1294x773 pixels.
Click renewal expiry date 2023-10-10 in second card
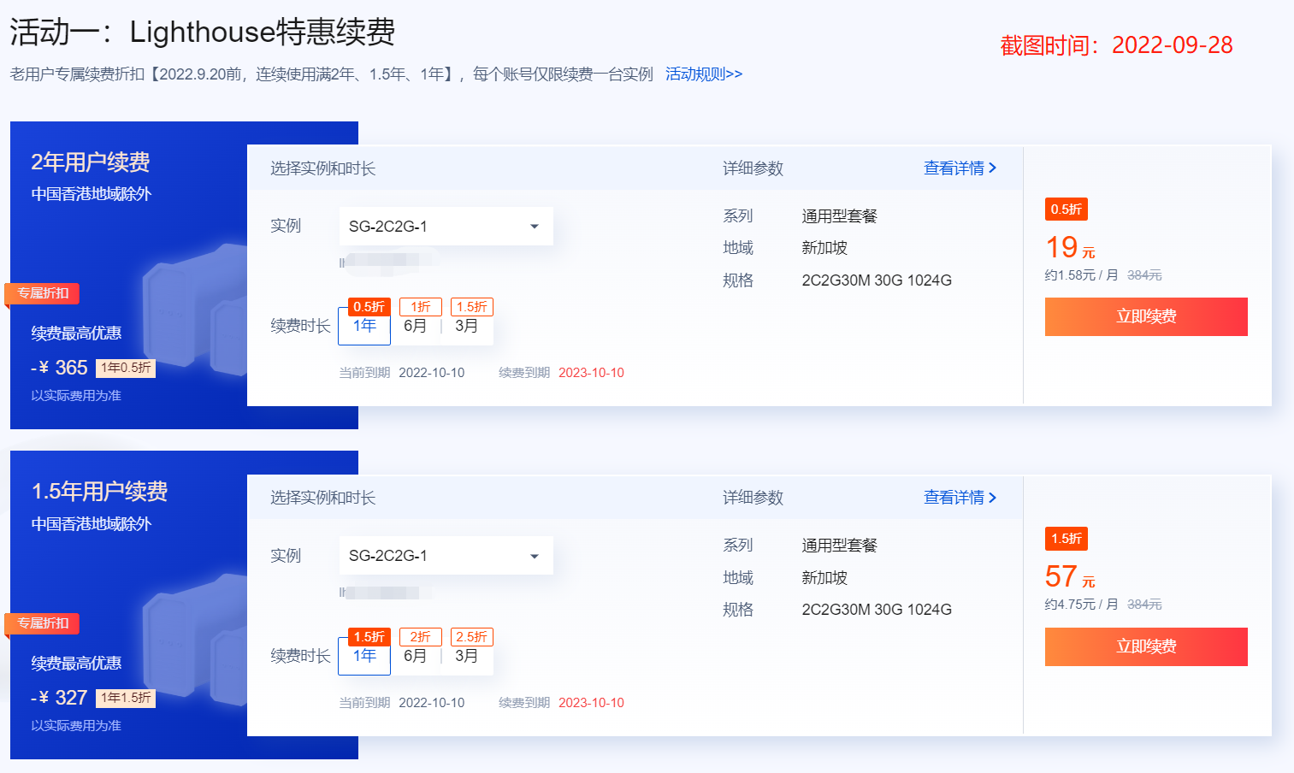[591, 703]
